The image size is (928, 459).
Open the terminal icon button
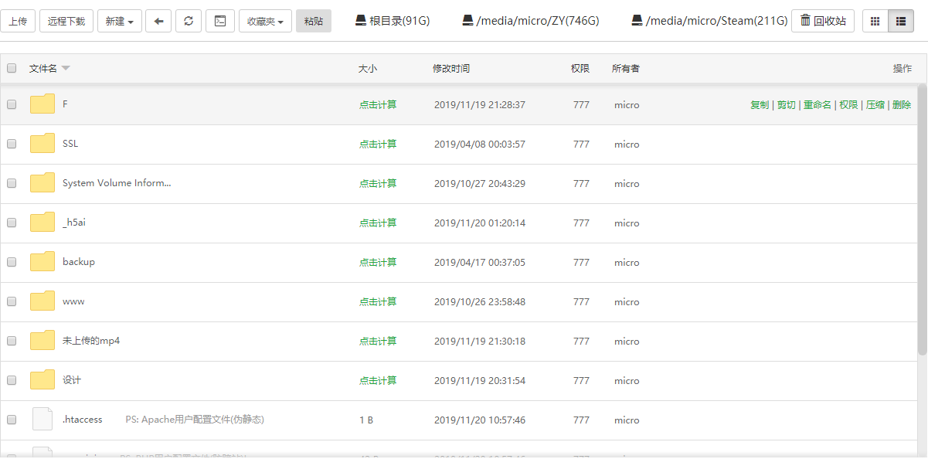point(220,21)
